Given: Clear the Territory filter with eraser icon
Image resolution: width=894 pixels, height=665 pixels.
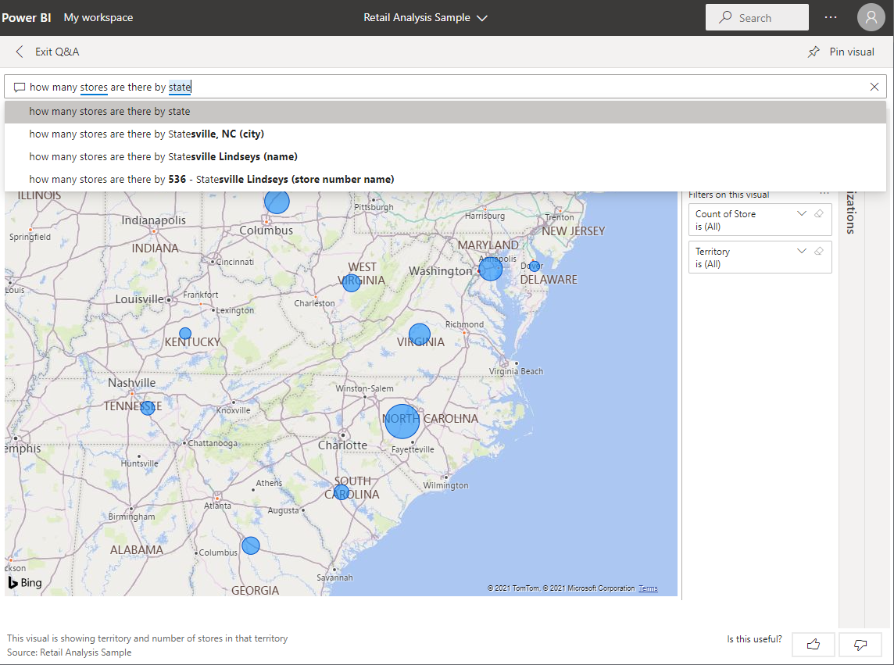Looking at the screenshot, I should click(819, 251).
